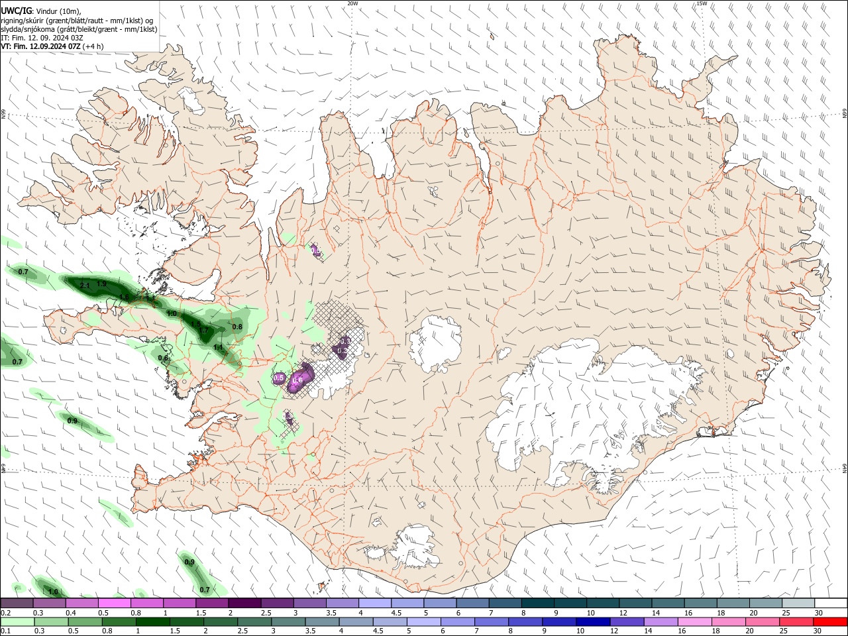Click the 20W longitude label

click(x=352, y=3)
